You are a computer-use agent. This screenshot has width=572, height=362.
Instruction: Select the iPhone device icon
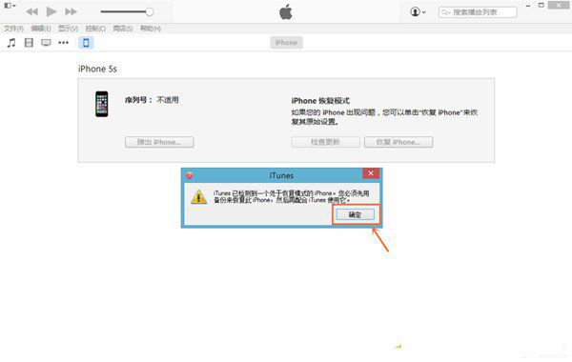pos(86,43)
